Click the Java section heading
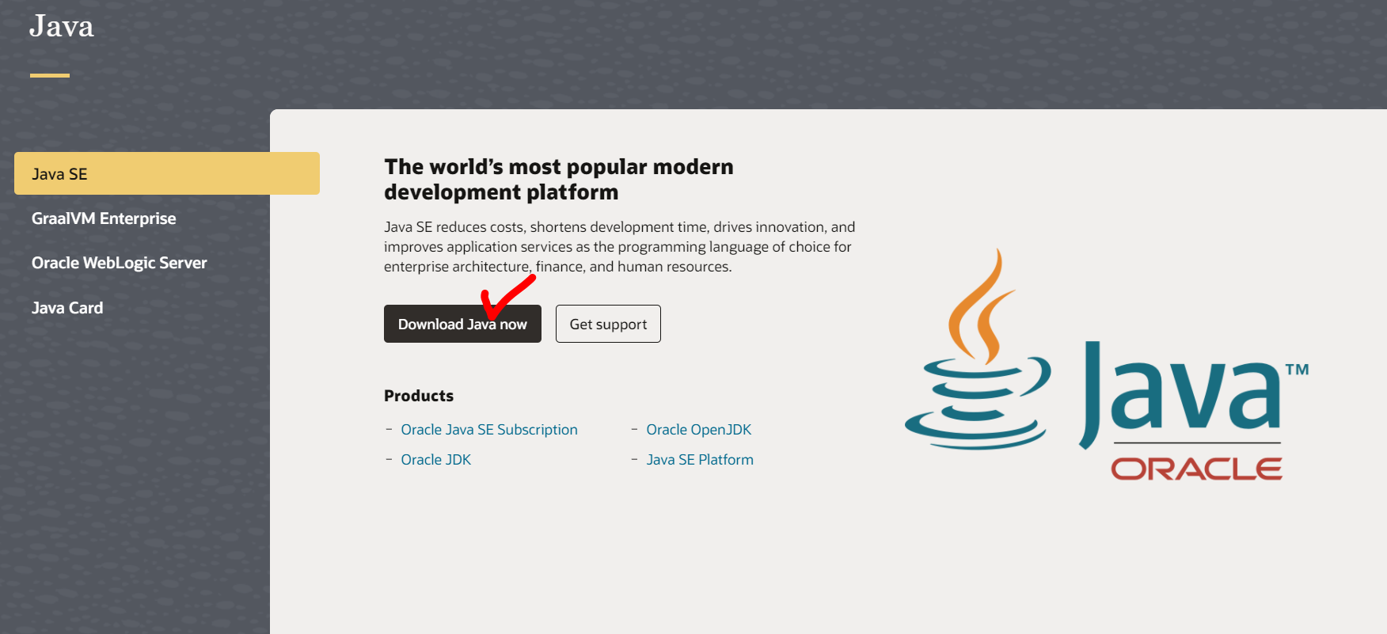The width and height of the screenshot is (1387, 634). click(62, 26)
